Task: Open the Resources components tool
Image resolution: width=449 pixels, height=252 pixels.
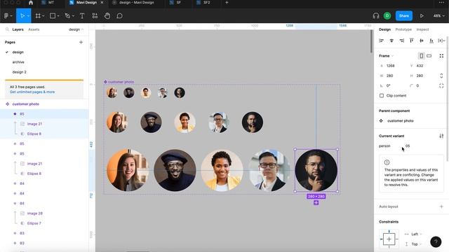Action: point(95,15)
